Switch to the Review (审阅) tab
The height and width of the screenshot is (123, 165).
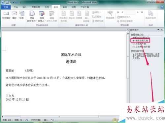coord(65,7)
